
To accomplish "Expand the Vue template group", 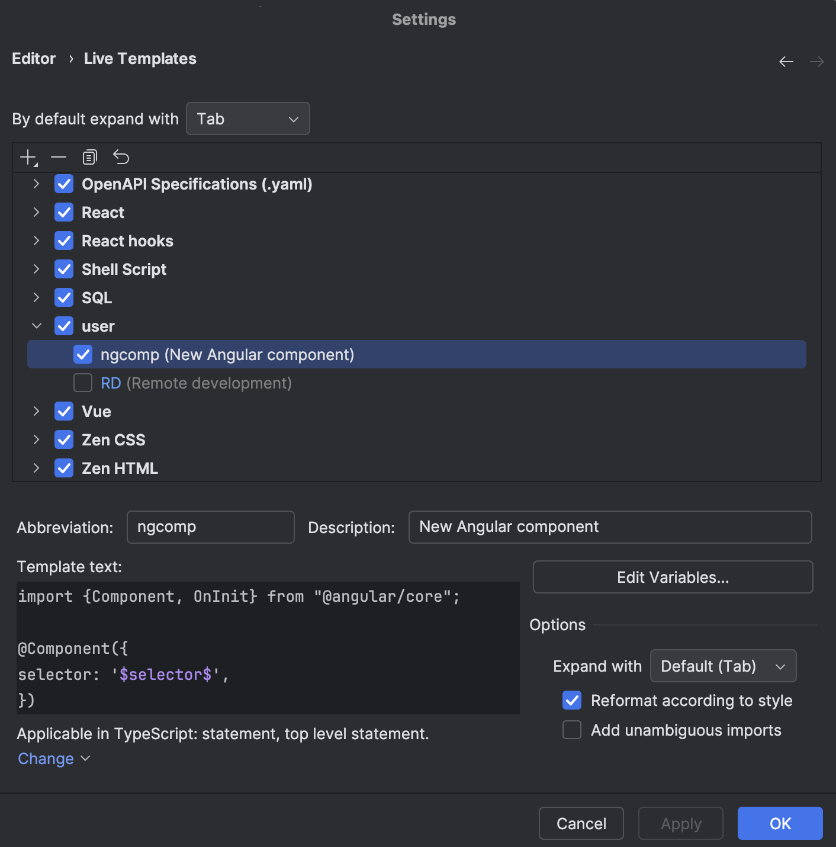I will (x=37, y=412).
